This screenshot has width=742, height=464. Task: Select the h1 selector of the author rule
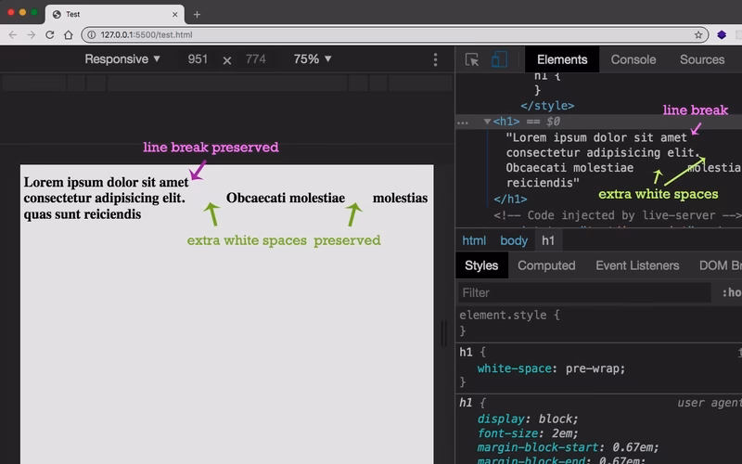[466, 353]
